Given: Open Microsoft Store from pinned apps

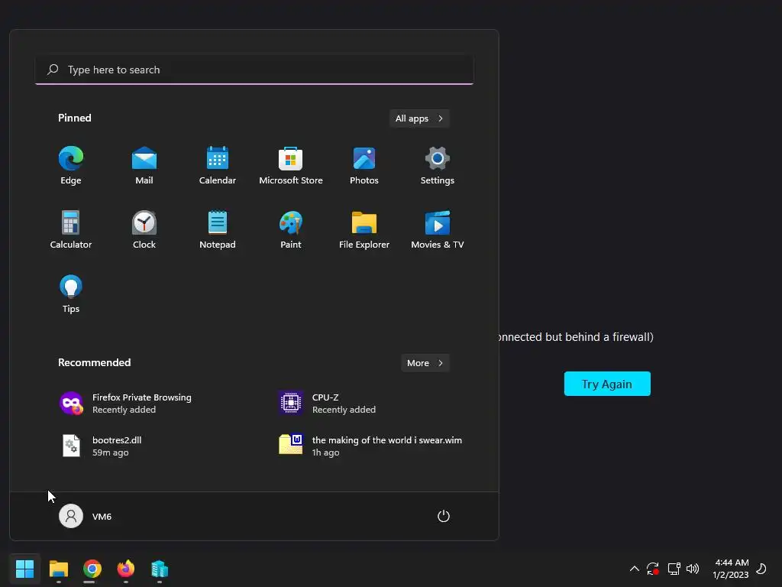Looking at the screenshot, I should point(291,166).
